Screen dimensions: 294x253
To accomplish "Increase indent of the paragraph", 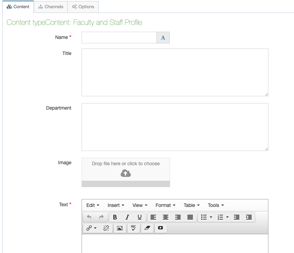I will pos(249,217).
